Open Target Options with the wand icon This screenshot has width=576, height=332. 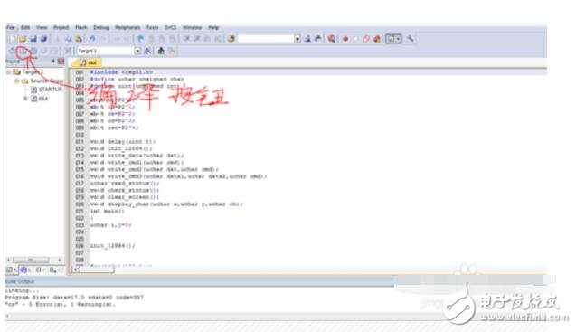tap(147, 51)
